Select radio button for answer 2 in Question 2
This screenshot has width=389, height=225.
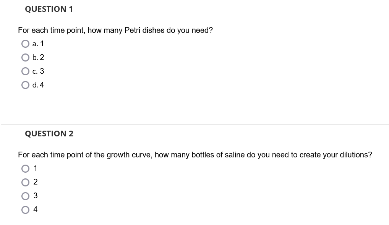[25, 182]
